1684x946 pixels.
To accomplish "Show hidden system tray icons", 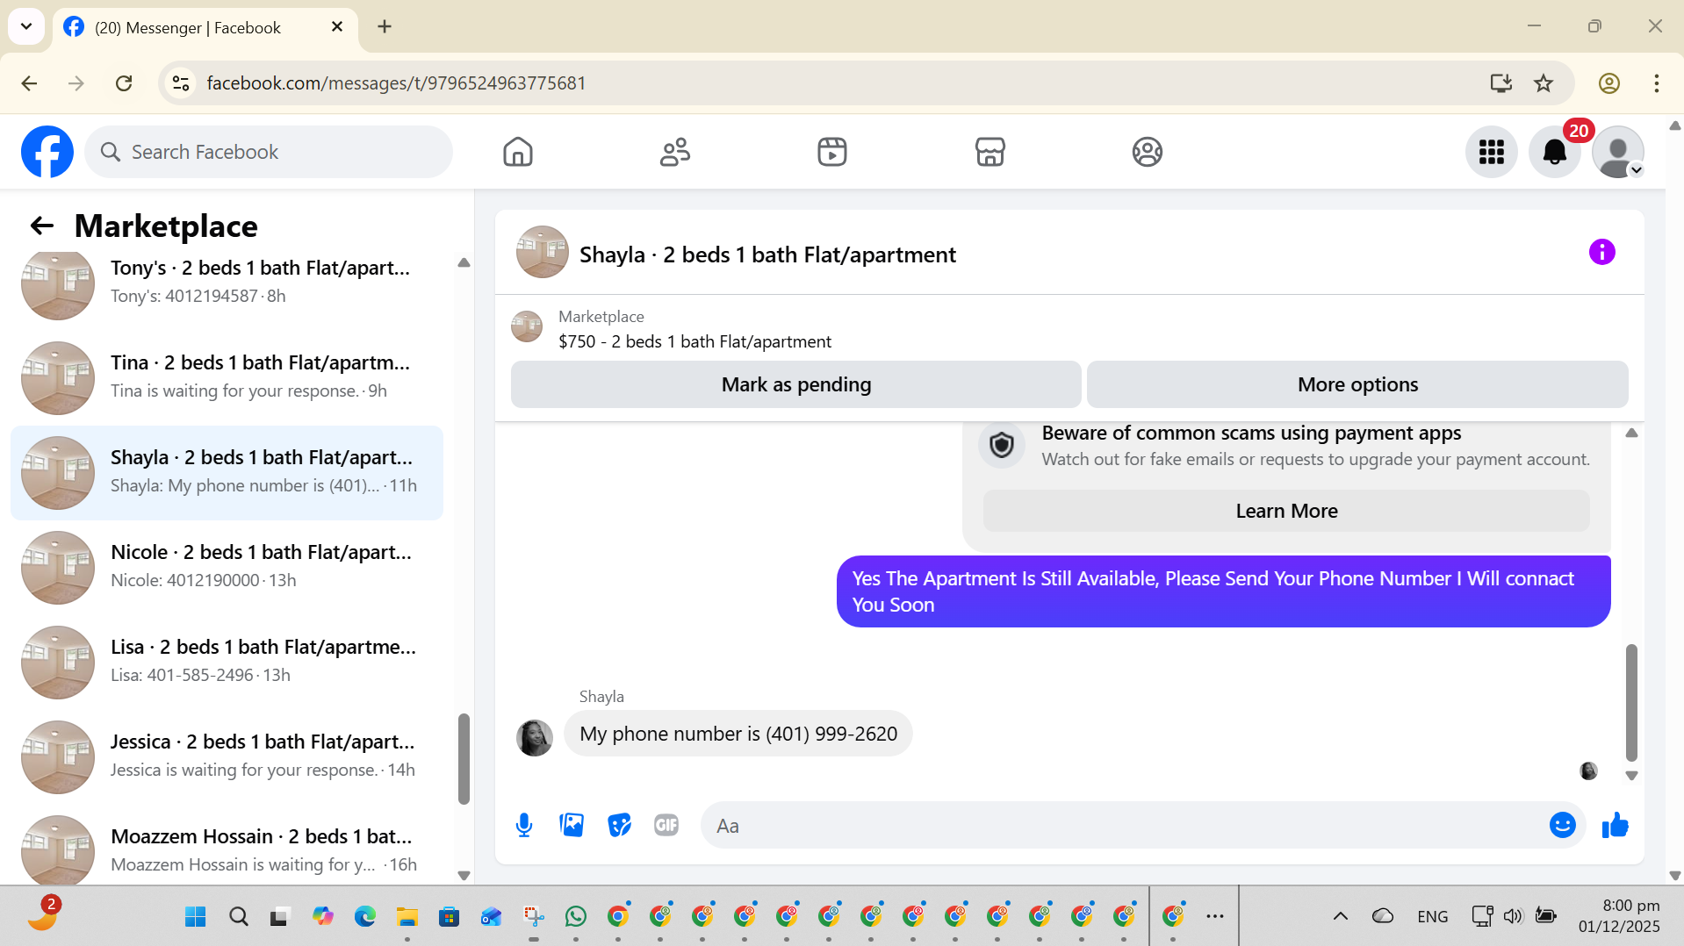I will coord(1341,917).
